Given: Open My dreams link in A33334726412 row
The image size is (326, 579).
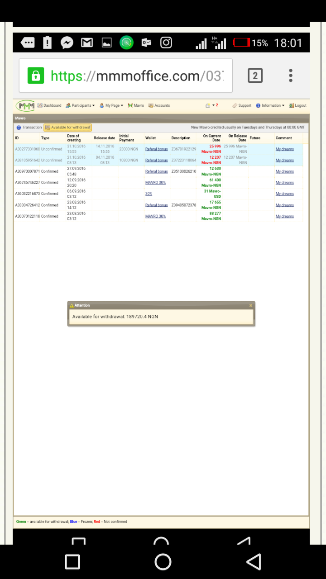Looking at the screenshot, I should click(285, 205).
